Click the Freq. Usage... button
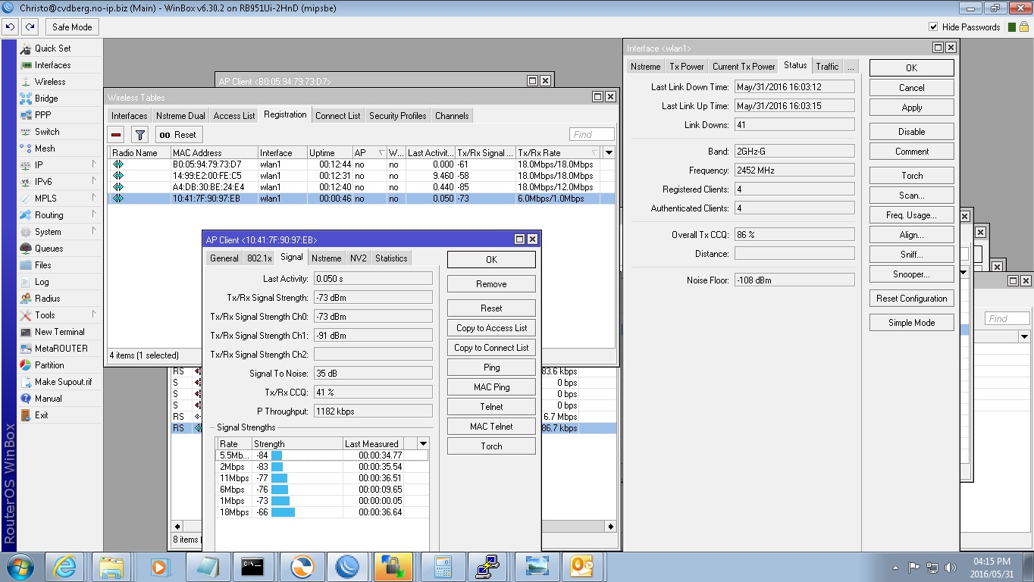 [911, 215]
